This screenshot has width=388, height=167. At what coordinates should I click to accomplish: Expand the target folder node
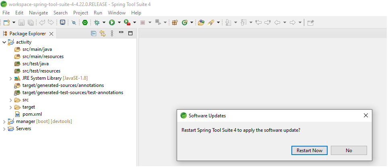pos(10,107)
